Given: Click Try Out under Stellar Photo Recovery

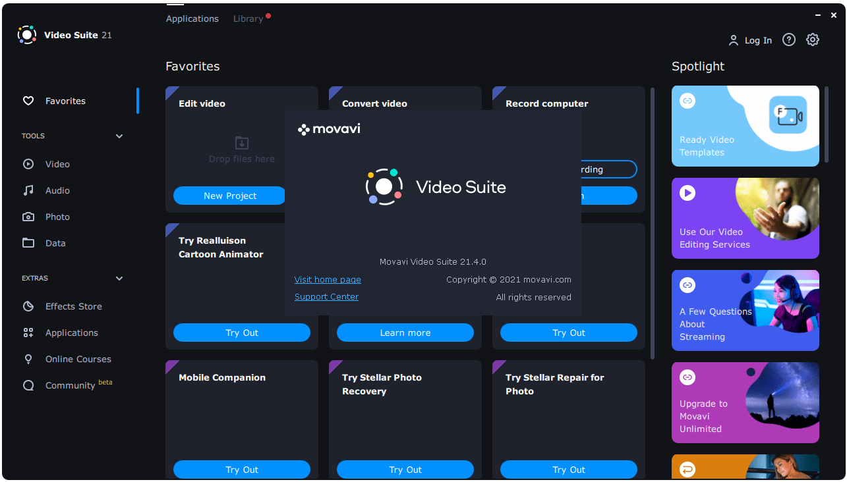Looking at the screenshot, I should (405, 469).
